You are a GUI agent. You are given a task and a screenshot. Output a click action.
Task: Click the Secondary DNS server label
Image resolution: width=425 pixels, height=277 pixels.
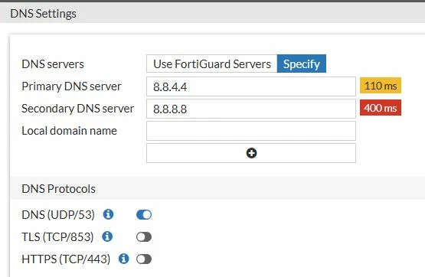78,109
